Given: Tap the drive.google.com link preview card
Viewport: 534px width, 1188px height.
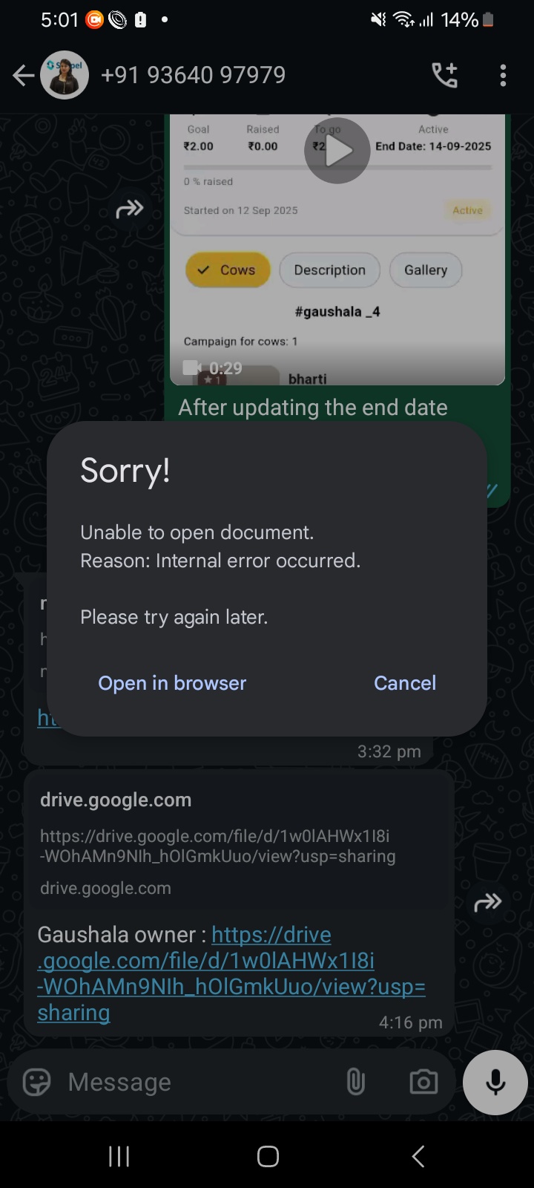Looking at the screenshot, I should pyautogui.click(x=239, y=843).
